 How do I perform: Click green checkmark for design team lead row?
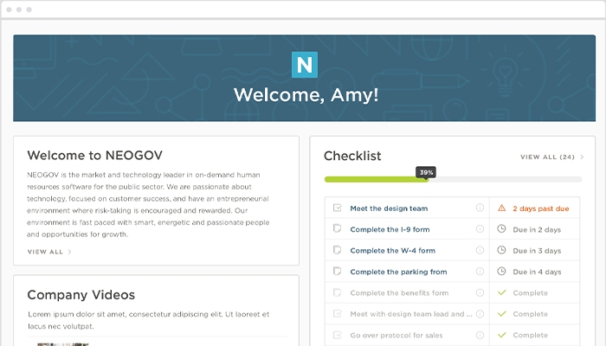click(x=501, y=314)
